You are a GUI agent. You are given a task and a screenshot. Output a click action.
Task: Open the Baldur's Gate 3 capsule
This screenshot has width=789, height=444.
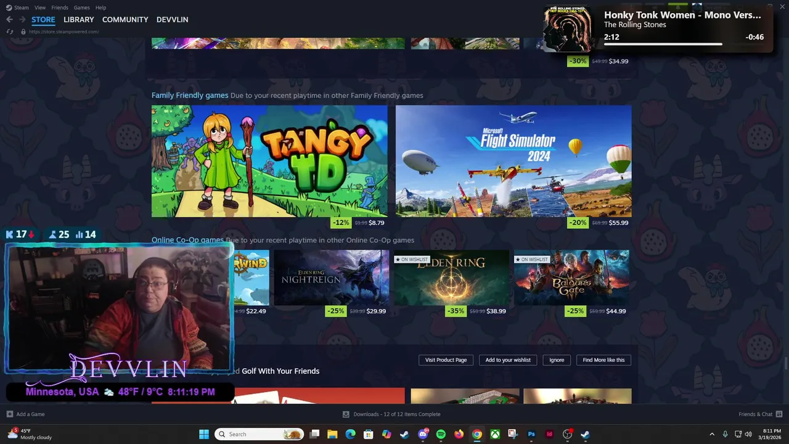click(x=572, y=277)
